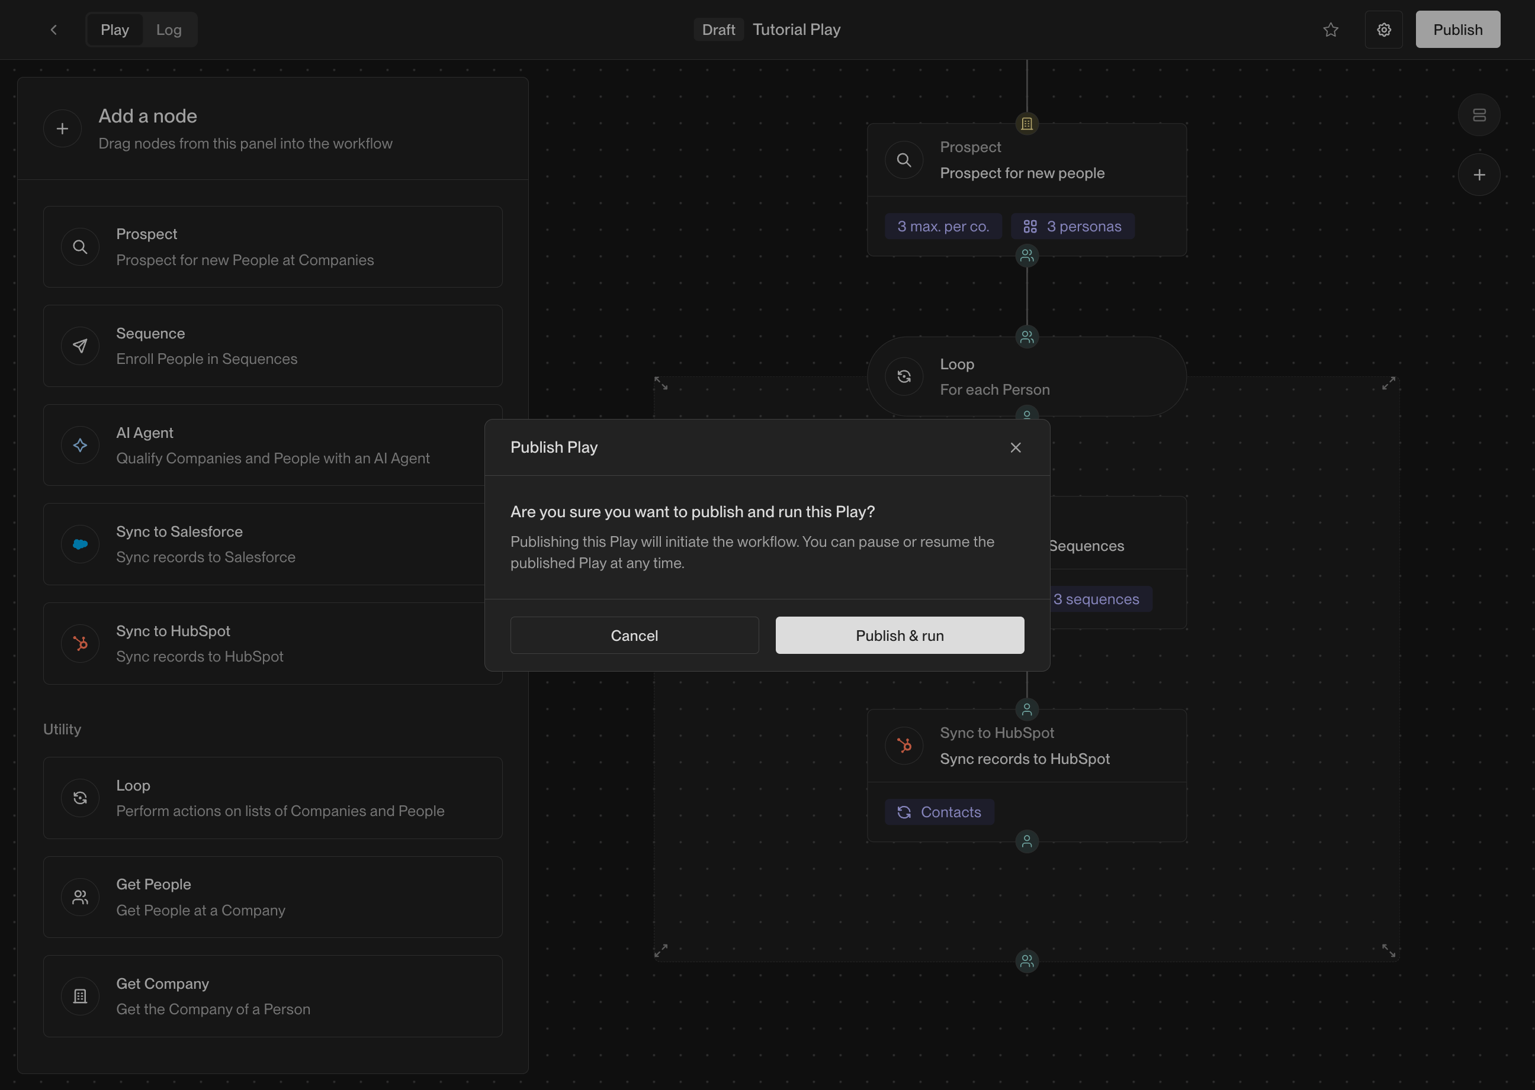Click the Sequence paper-plane icon

[80, 346]
